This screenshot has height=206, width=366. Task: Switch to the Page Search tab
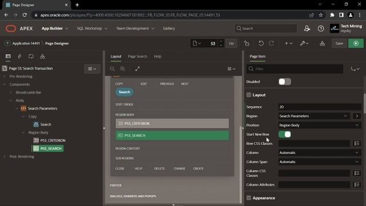pos(137,56)
